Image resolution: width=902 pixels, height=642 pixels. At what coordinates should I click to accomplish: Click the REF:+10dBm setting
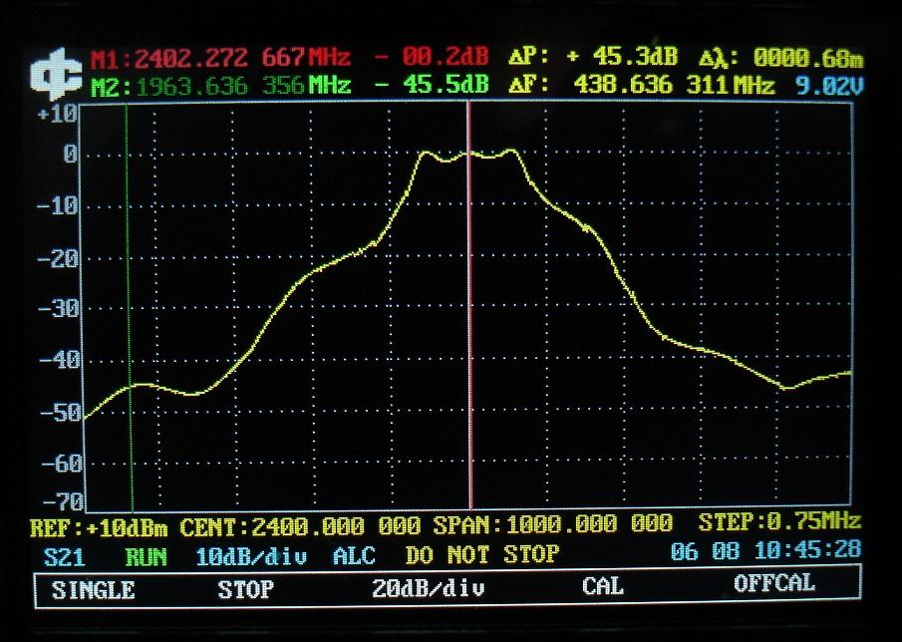coord(99,527)
